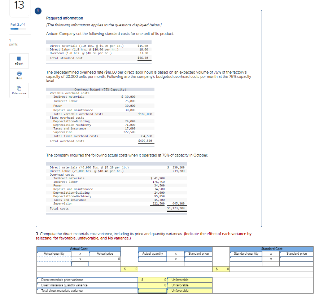Open the References icon
This screenshot has width=319, height=299.
pyautogui.click(x=19, y=90)
